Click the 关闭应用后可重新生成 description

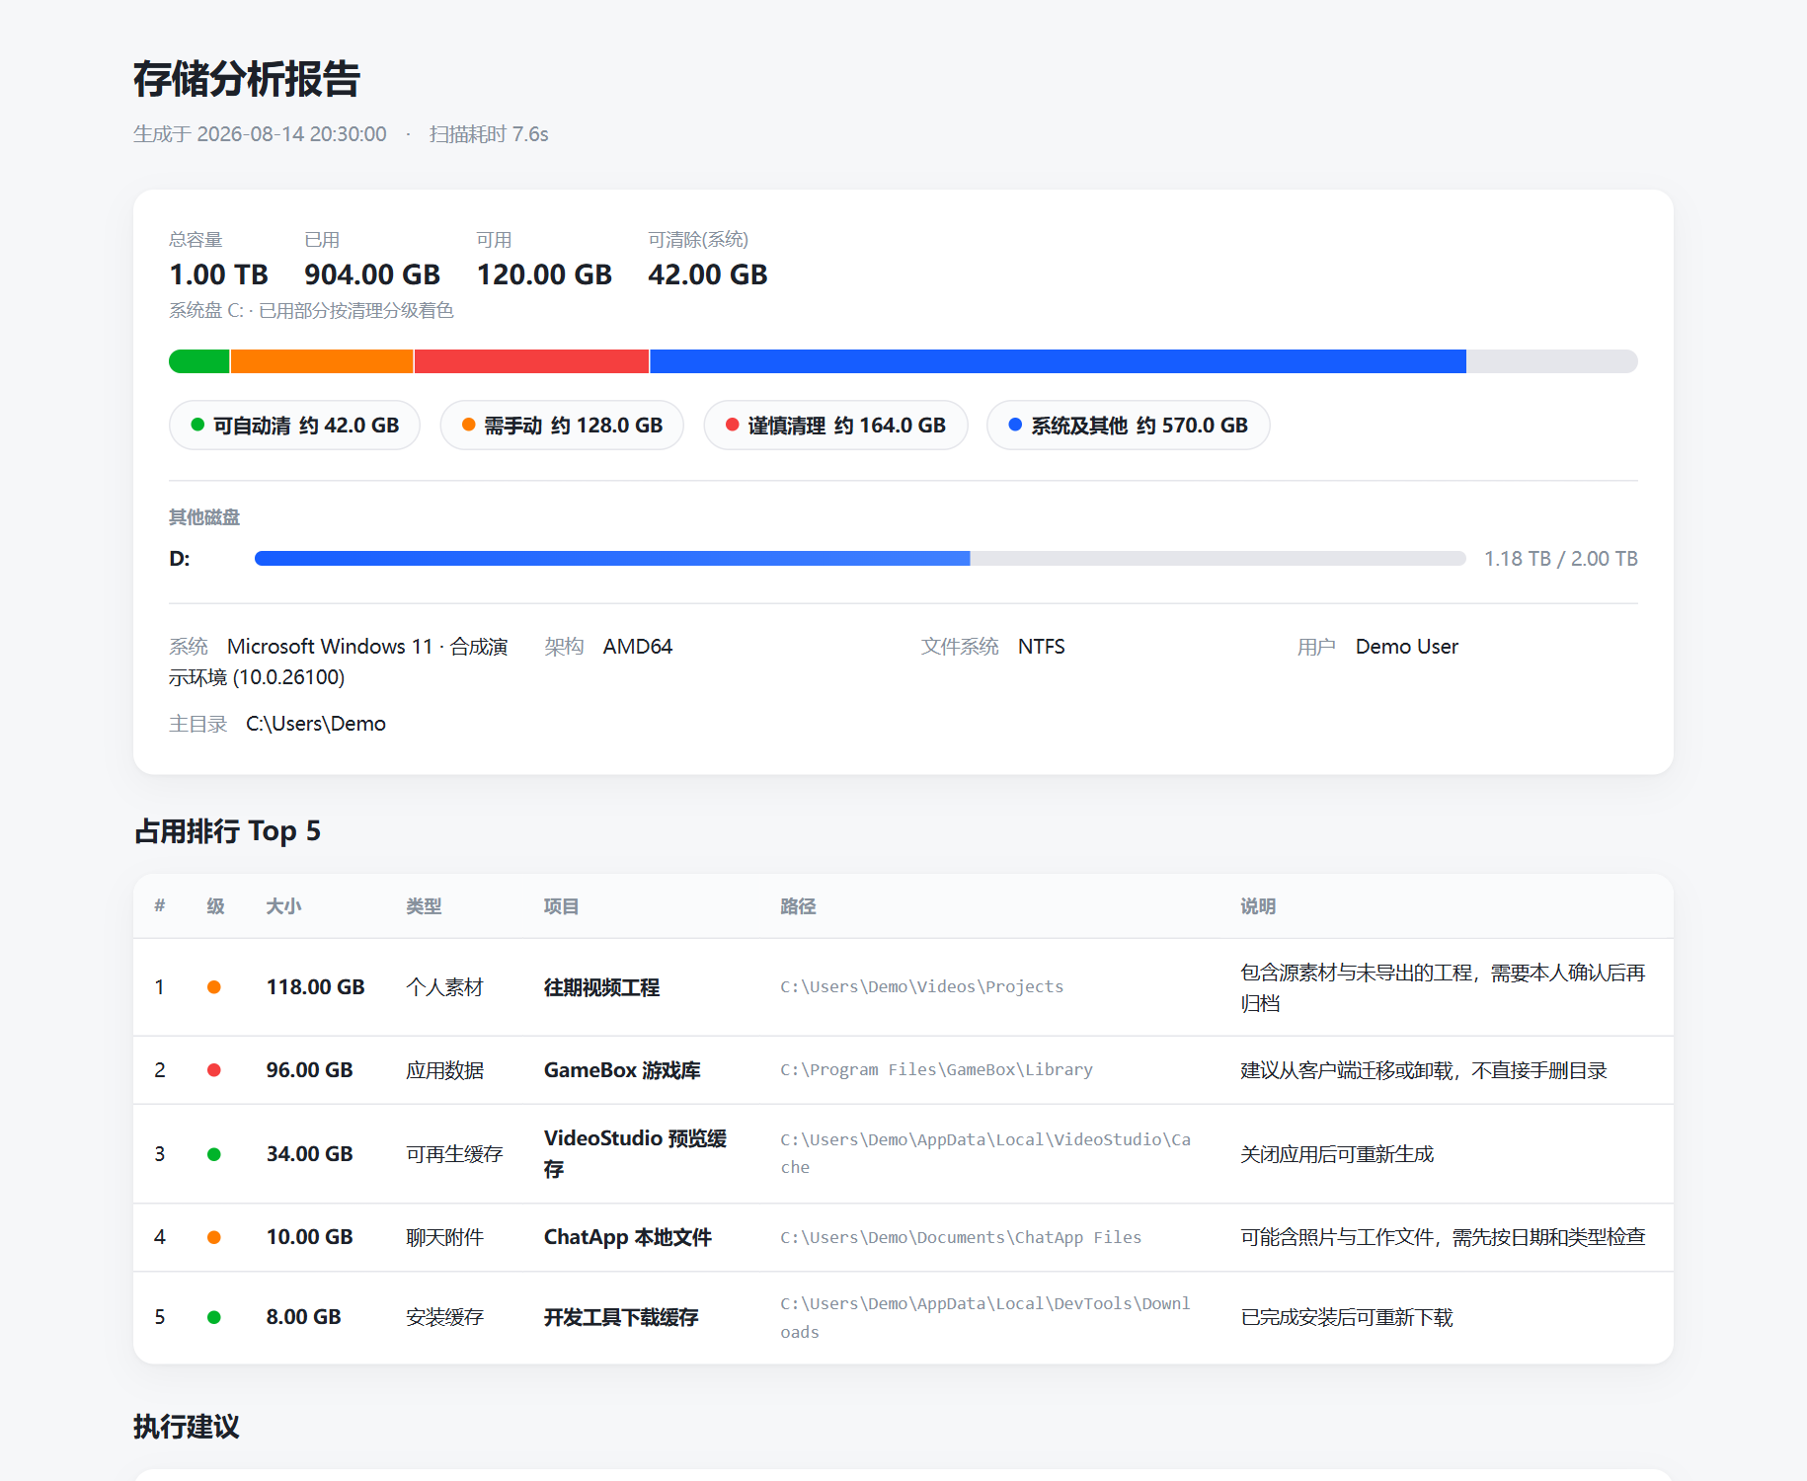(x=1337, y=1154)
